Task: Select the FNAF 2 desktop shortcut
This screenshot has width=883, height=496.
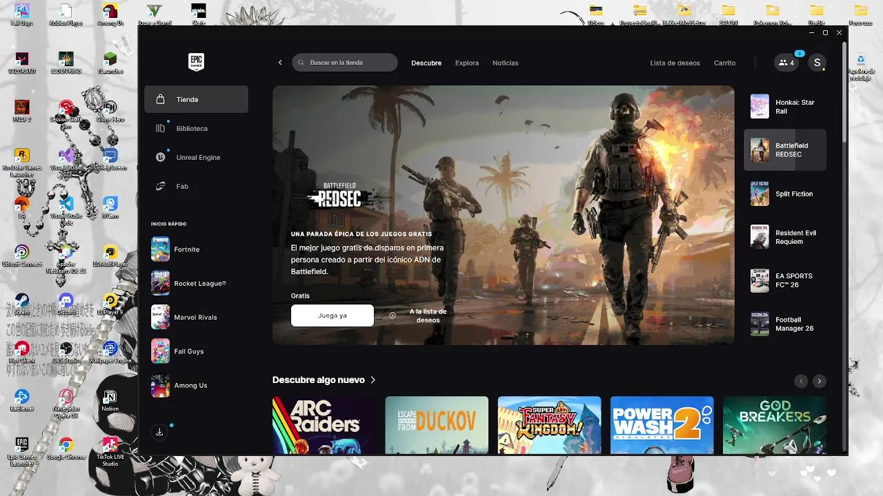Action: pyautogui.click(x=21, y=110)
